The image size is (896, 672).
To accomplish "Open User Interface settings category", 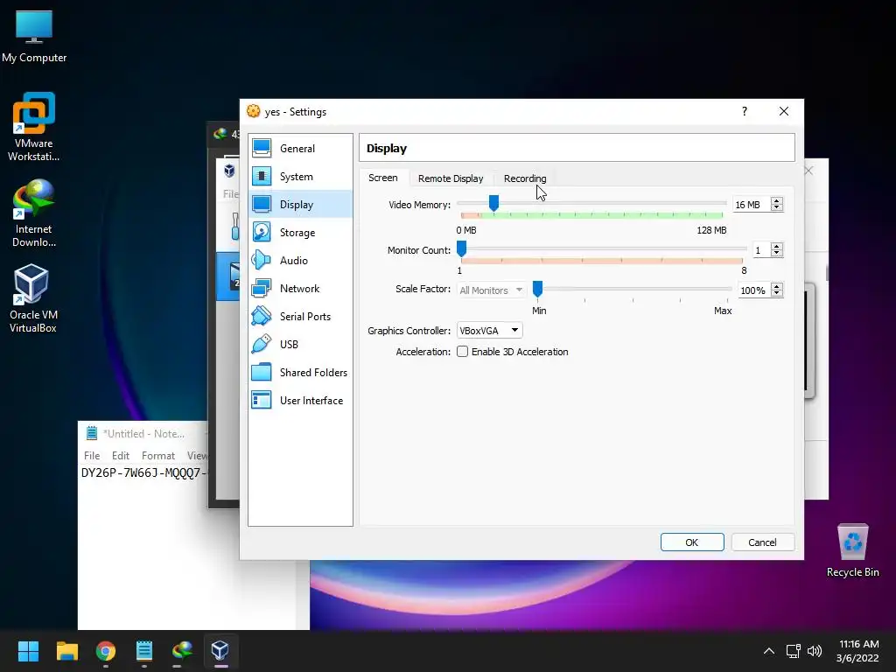I will pos(300,401).
